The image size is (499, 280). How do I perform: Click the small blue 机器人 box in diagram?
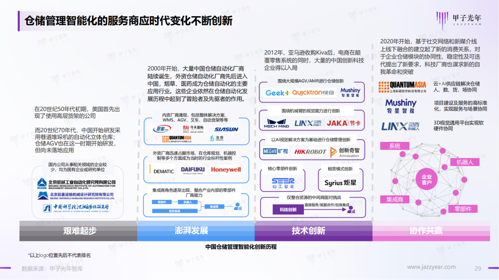click(188, 202)
